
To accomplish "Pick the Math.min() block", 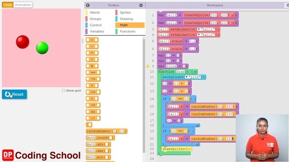I will (x=98, y=157).
